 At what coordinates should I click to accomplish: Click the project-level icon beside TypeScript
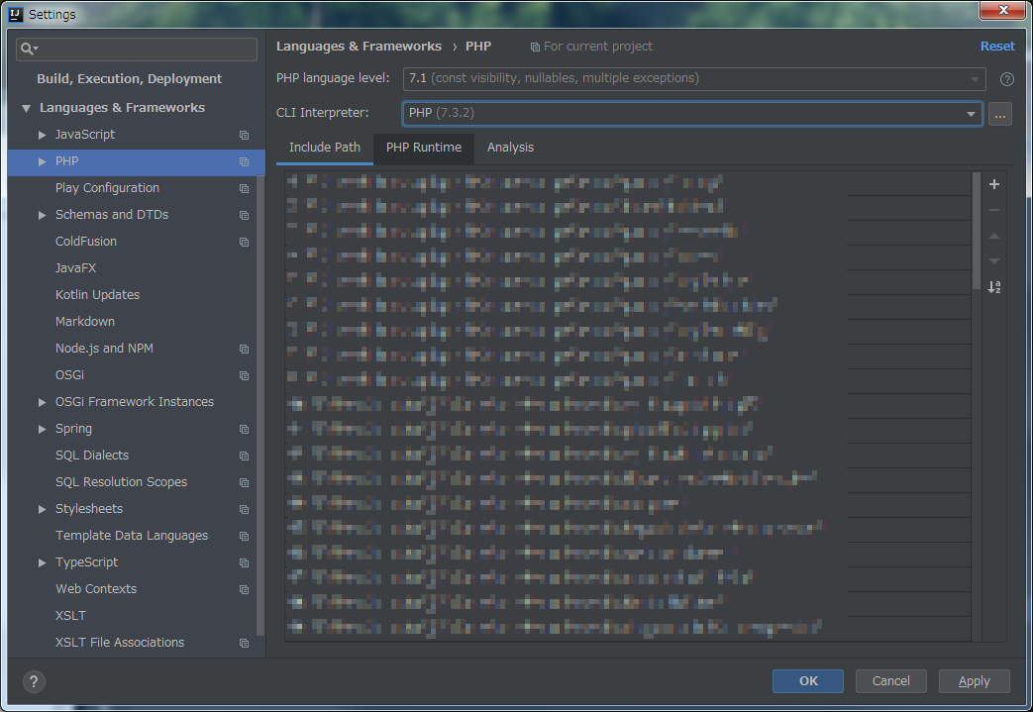click(x=244, y=562)
